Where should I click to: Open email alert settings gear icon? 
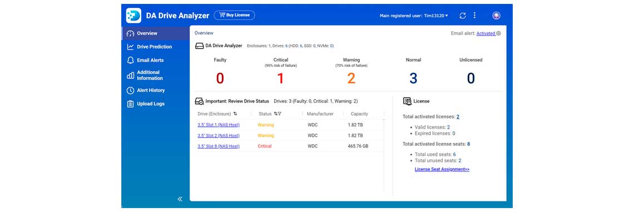click(x=498, y=33)
